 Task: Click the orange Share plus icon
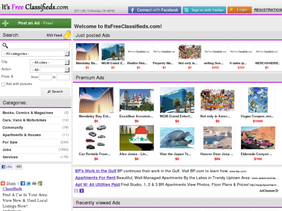3,184
